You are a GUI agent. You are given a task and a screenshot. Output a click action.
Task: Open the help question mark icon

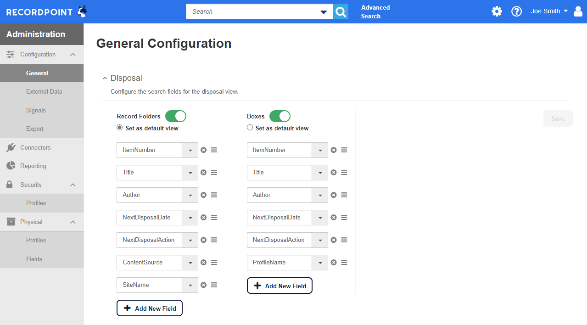click(517, 11)
